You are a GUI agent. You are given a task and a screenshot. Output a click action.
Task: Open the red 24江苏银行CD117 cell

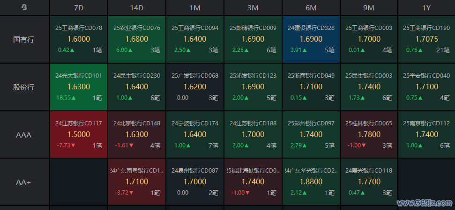(x=79, y=134)
